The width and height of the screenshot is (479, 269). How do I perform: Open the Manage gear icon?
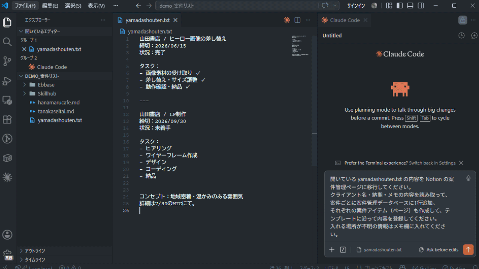coord(7,253)
